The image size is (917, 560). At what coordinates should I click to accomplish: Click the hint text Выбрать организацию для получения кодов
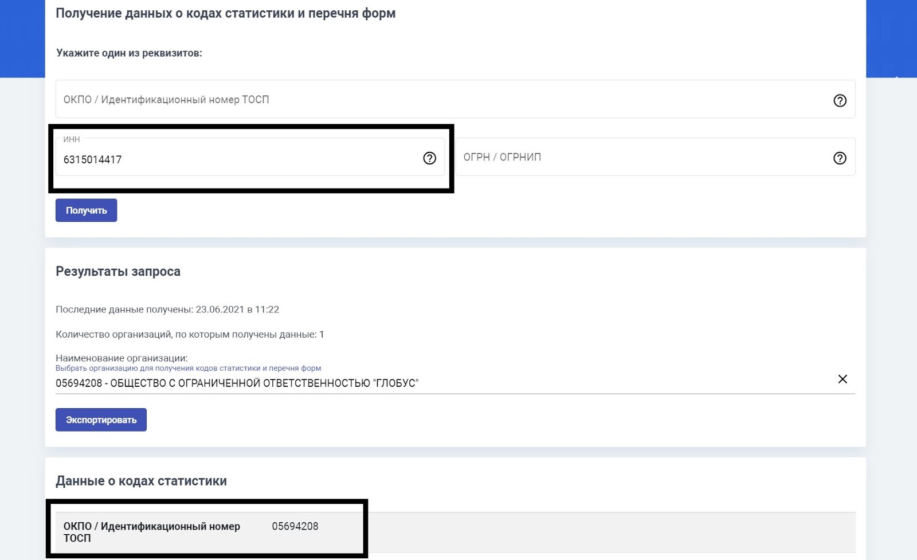tap(188, 368)
